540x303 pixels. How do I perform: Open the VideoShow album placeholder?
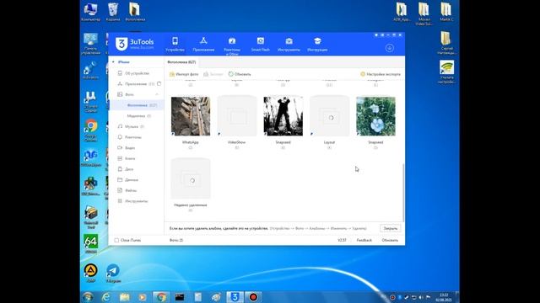click(x=237, y=116)
